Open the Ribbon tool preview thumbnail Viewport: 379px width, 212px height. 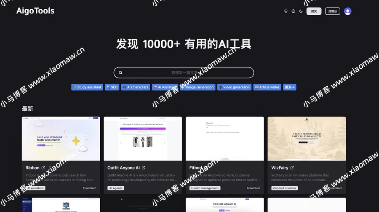pos(61,139)
